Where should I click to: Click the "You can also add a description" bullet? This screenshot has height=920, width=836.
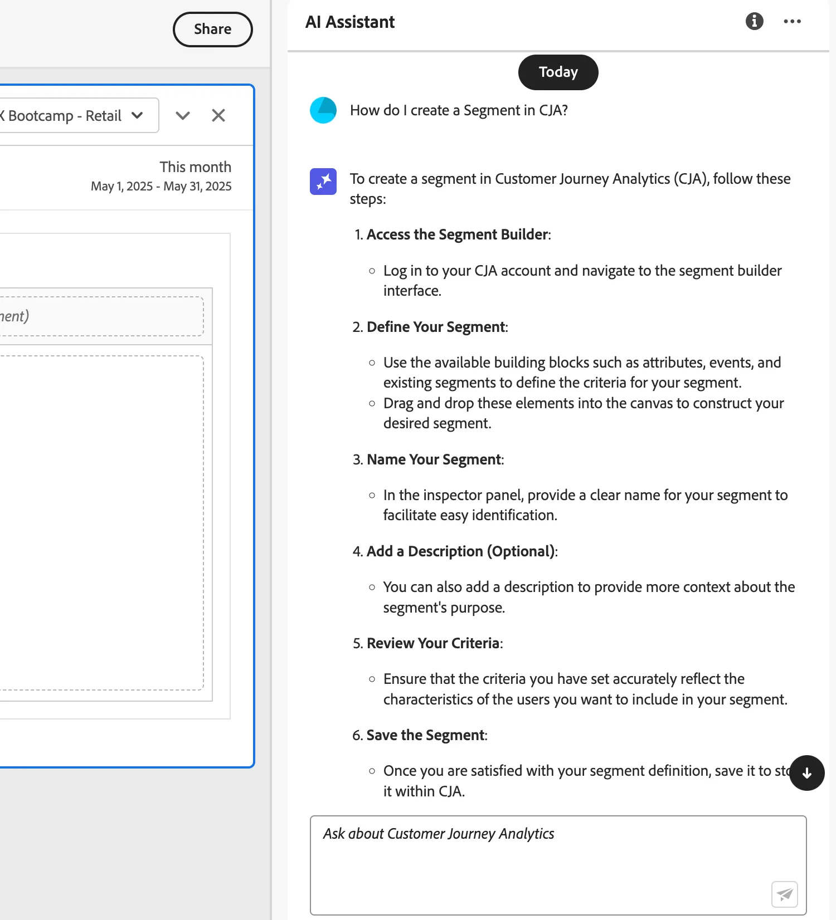pos(589,597)
